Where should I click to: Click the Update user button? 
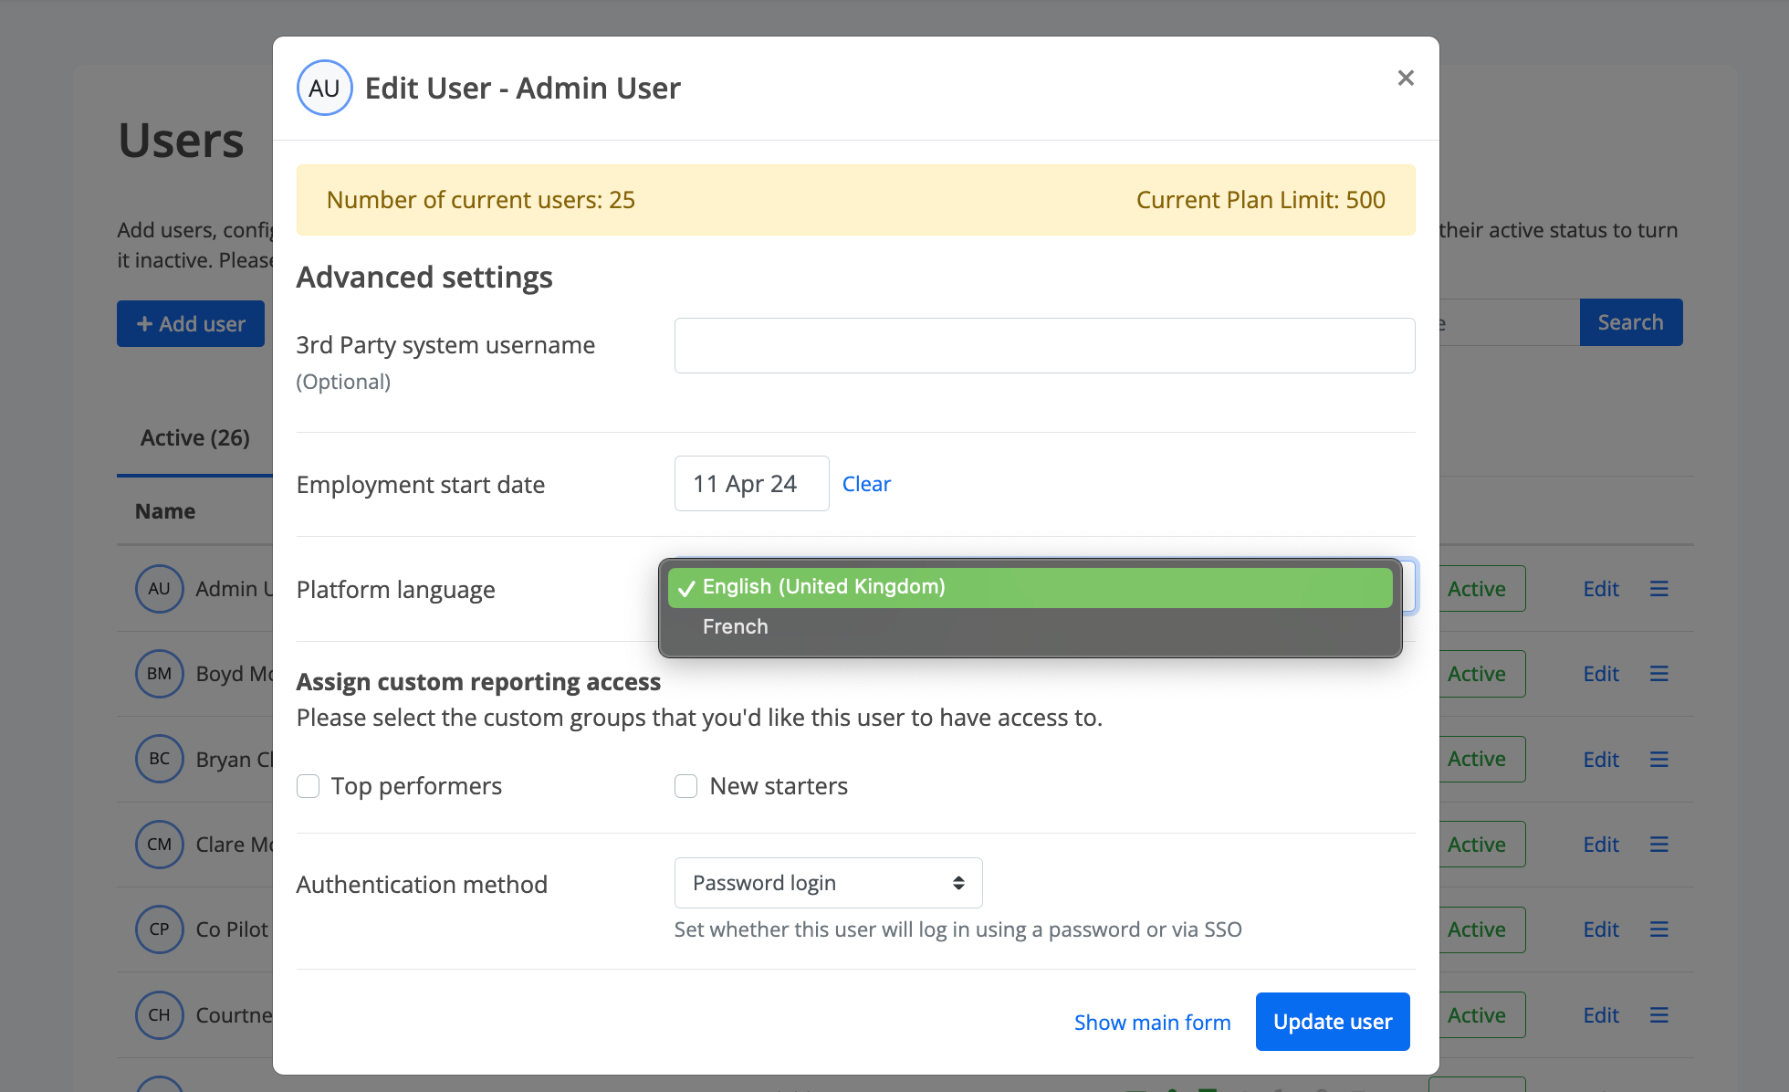1333,1021
